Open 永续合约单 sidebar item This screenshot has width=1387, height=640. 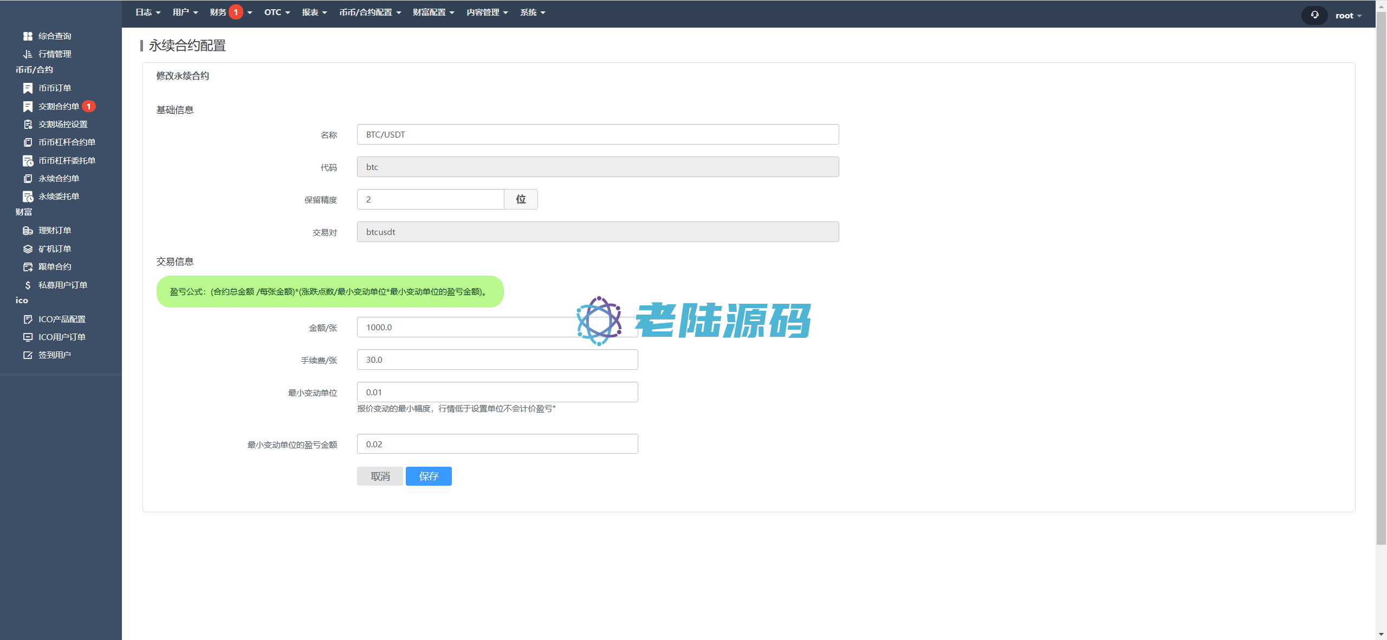[x=59, y=179]
